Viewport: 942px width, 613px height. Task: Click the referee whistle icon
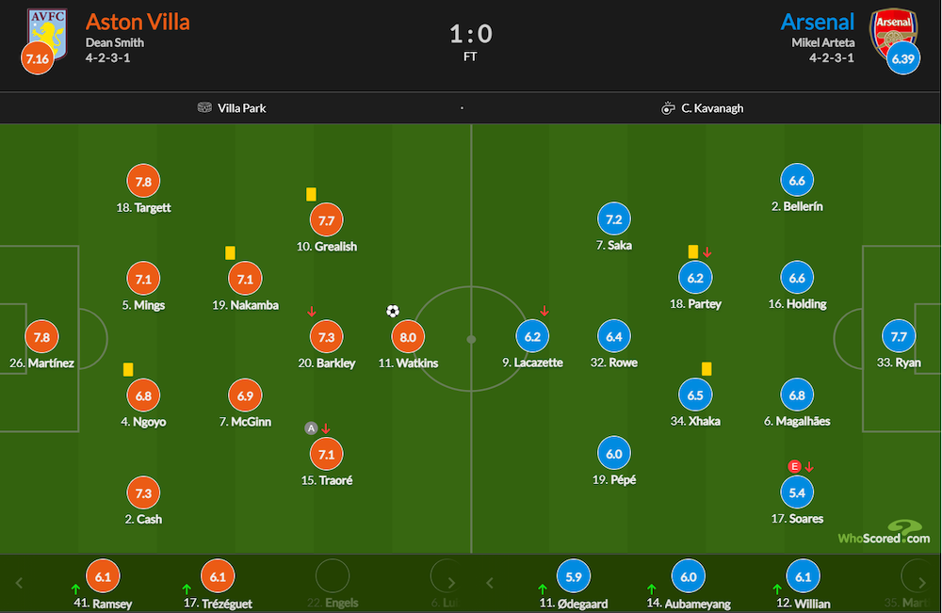coord(668,108)
